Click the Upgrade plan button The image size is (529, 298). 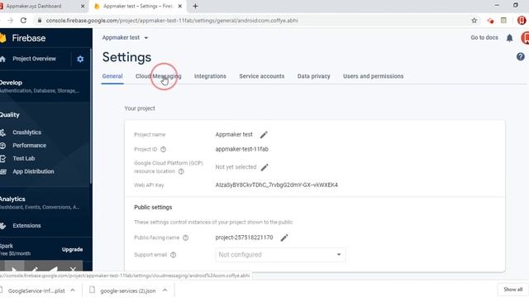[x=72, y=250]
